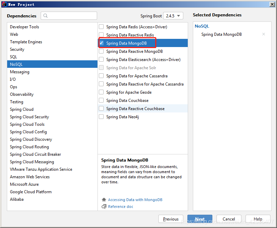The height and width of the screenshot is (228, 277).
Task: Choose Spring Cloud Discovery category
Action: [x=52, y=139]
